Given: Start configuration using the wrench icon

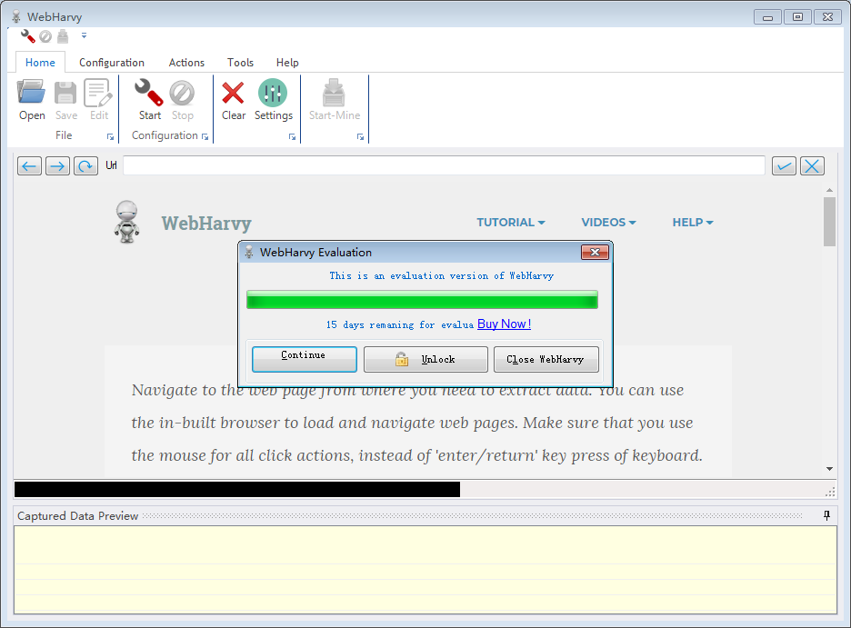Looking at the screenshot, I should (149, 100).
